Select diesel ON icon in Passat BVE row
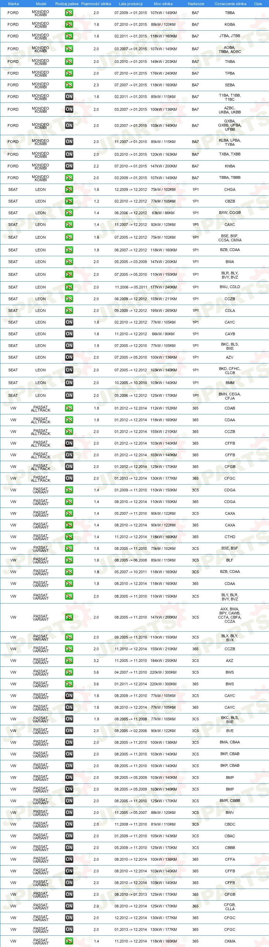 point(69,731)
